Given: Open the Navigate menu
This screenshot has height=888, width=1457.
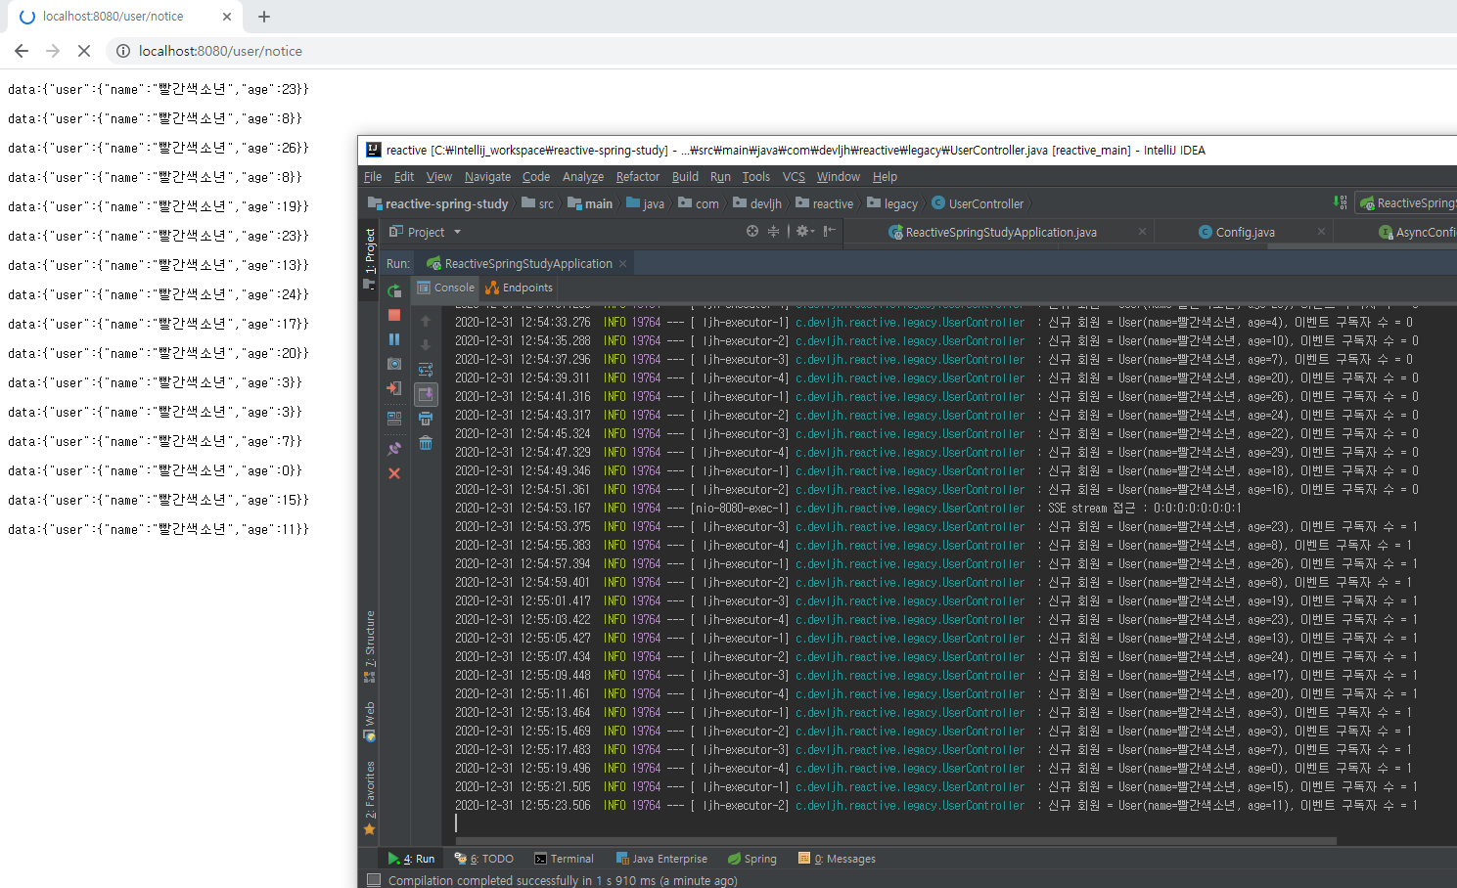Looking at the screenshot, I should tap(487, 177).
